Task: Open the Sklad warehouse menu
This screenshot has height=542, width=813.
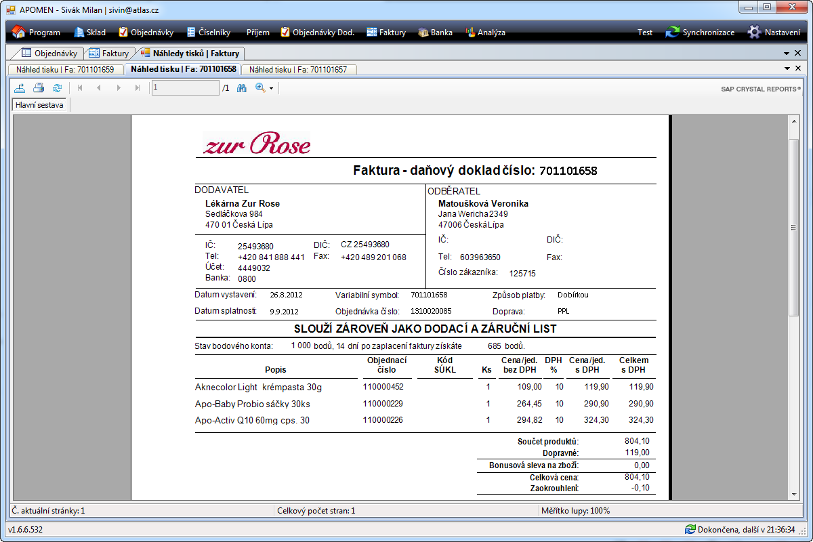Action: (x=90, y=33)
